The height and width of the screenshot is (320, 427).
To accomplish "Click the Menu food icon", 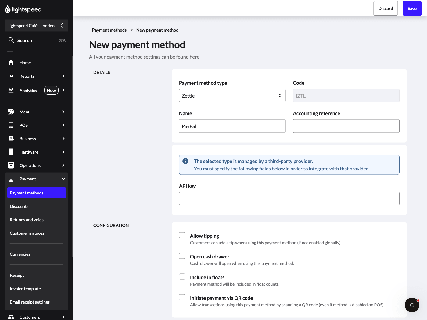I will (11, 112).
